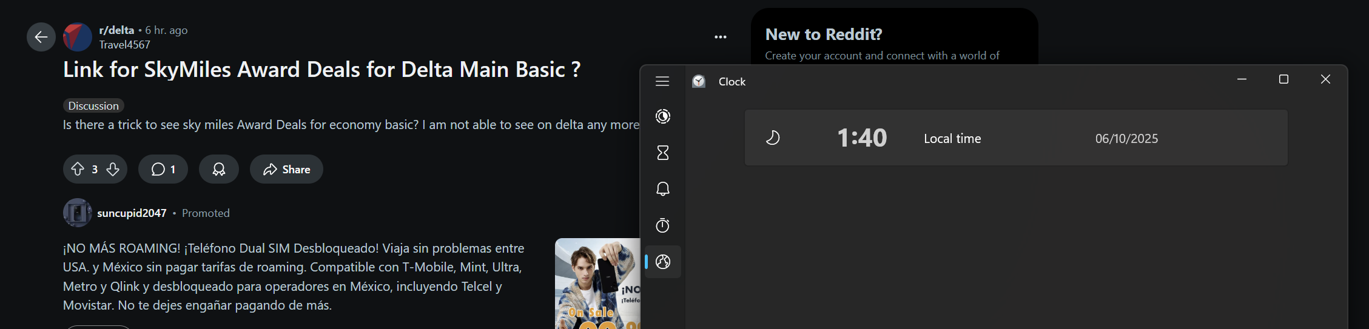Read the NO MÁS ROAMING ad text
Image resolution: width=1369 pixels, height=329 pixels.
pos(294,277)
